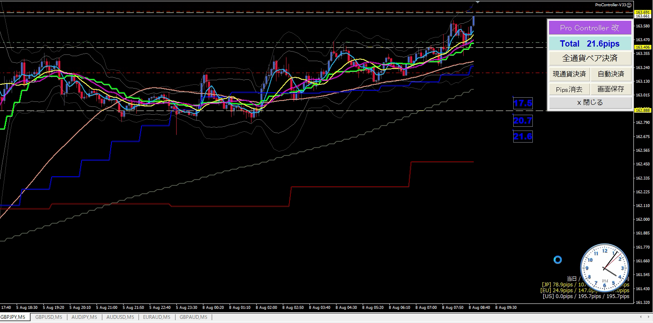Click the ProController-V33 smiley face icon

629,5
